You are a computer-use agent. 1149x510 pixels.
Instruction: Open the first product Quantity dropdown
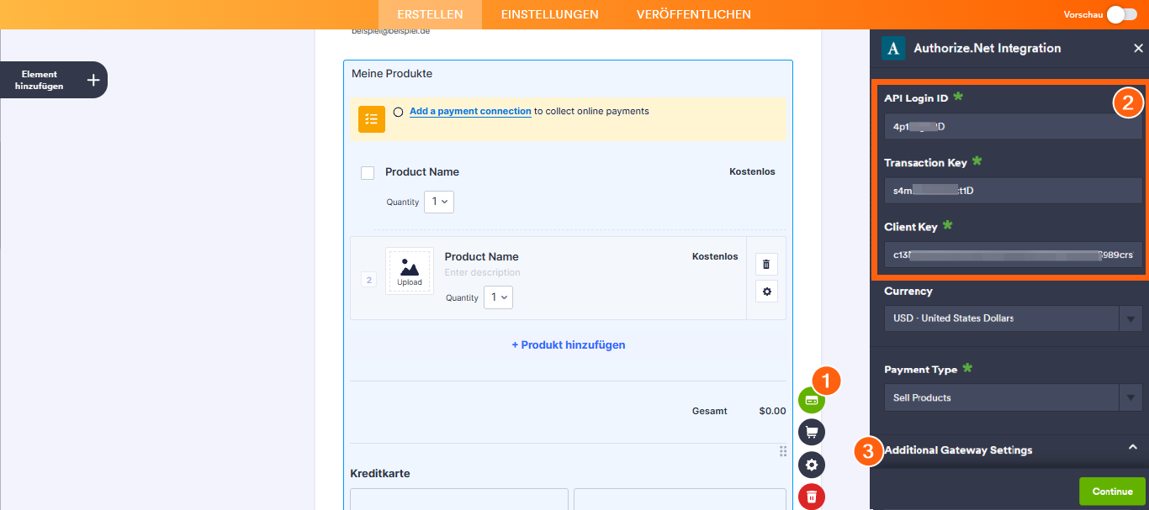[439, 202]
